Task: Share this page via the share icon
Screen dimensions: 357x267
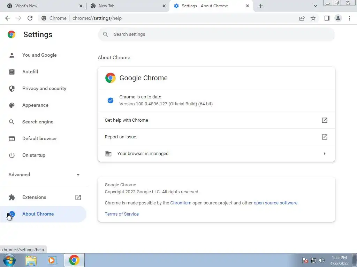Action: [x=302, y=18]
